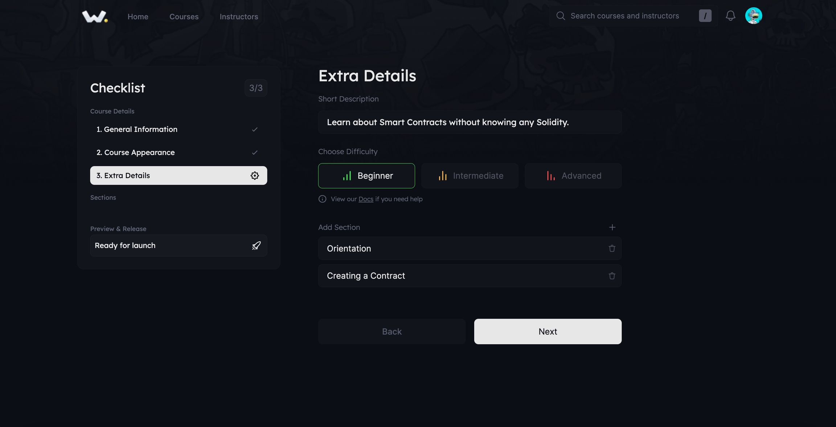The width and height of the screenshot is (836, 427).
Task: Open notifications bell icon
Action: pos(730,16)
